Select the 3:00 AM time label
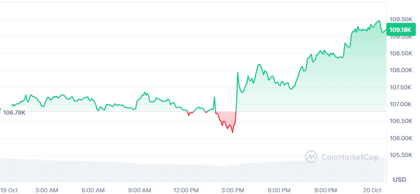Screen dimensions: 420x194 pos(47,190)
